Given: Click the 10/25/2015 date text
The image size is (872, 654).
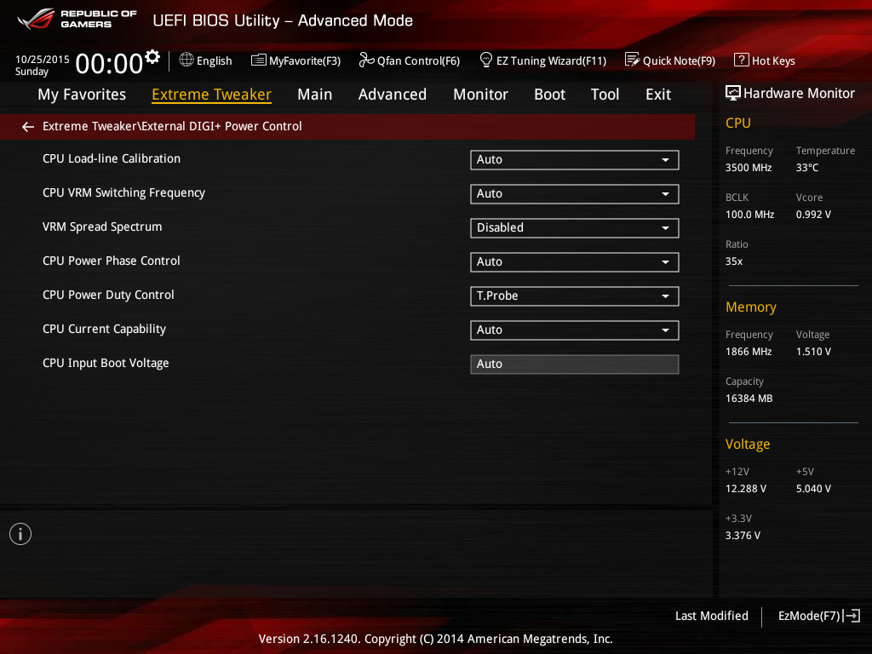Looking at the screenshot, I should coord(43,59).
